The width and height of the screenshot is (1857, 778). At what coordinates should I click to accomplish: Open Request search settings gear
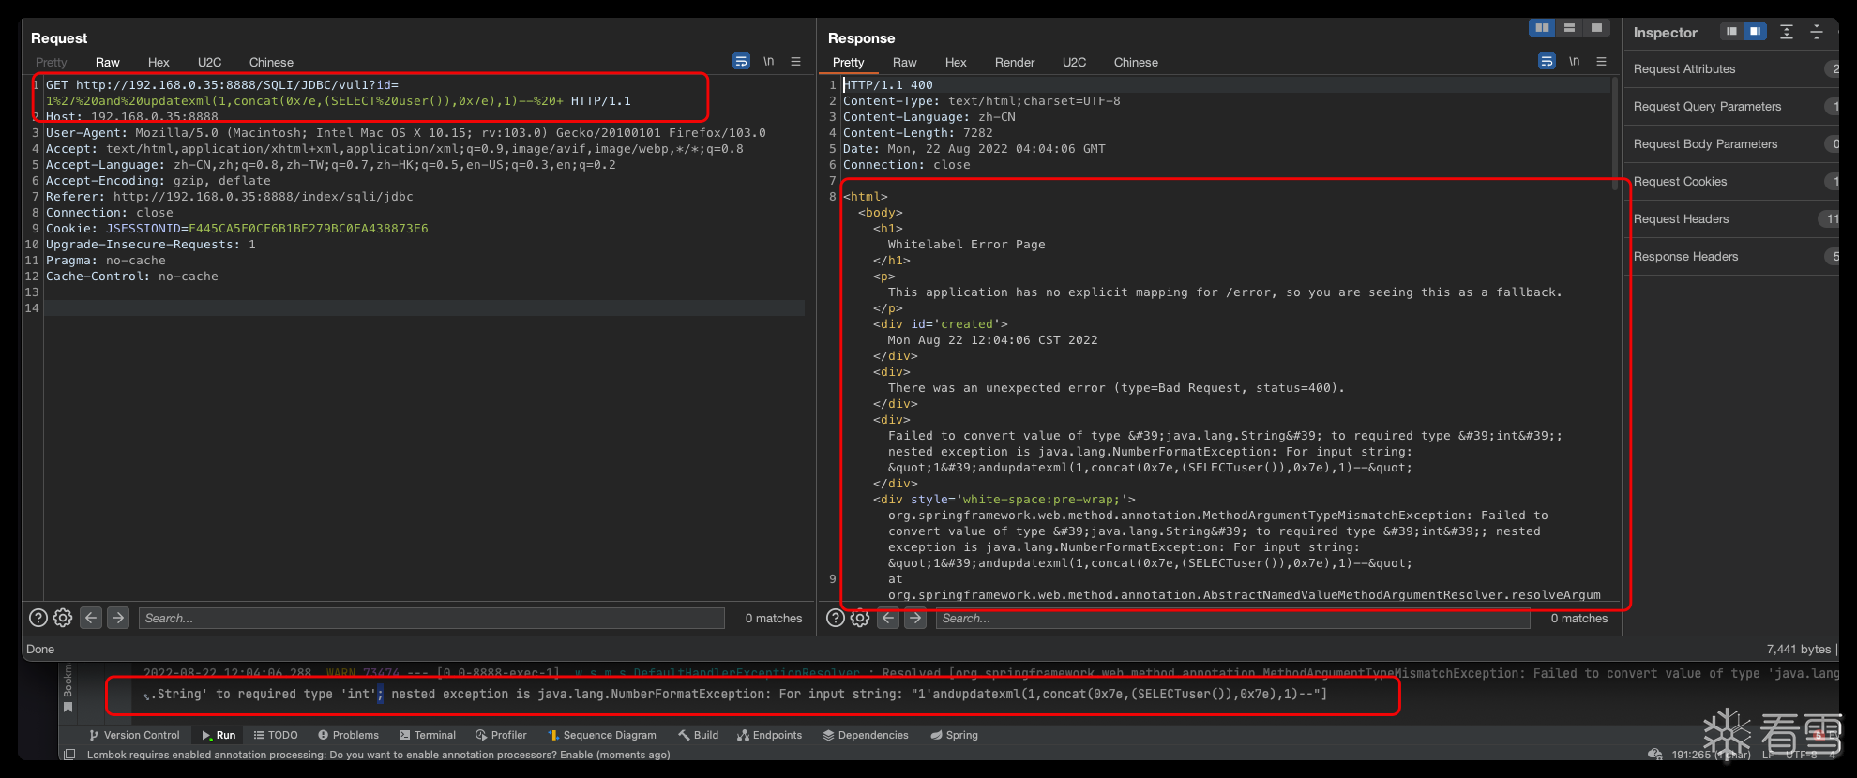(63, 618)
